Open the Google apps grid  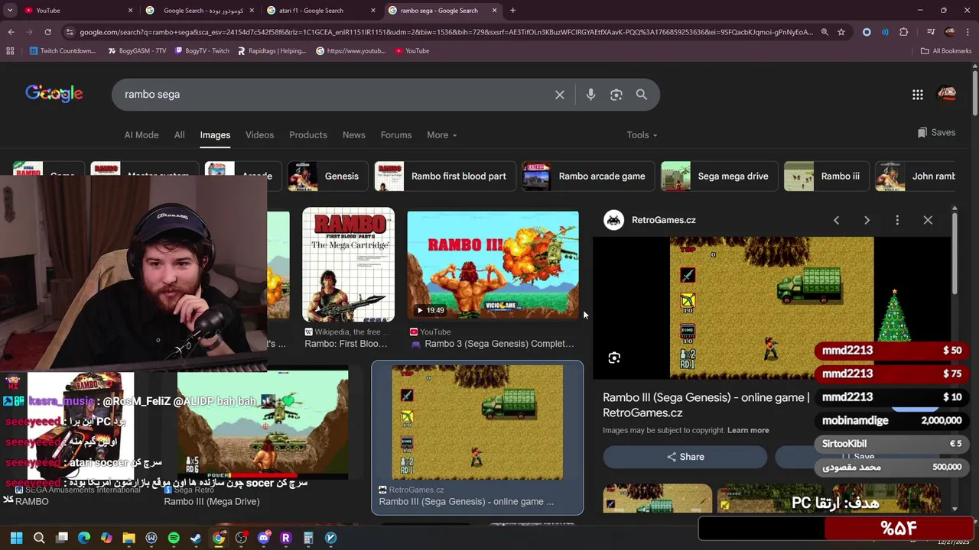tap(918, 95)
